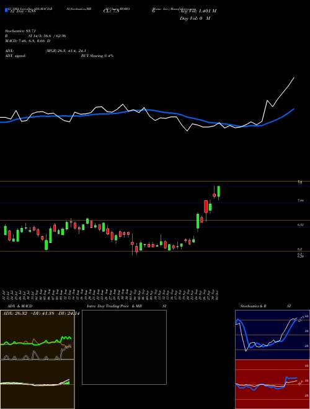Click the brown ADX indicator chart
This screenshot has height=409, width=310.
click(x=37, y=335)
